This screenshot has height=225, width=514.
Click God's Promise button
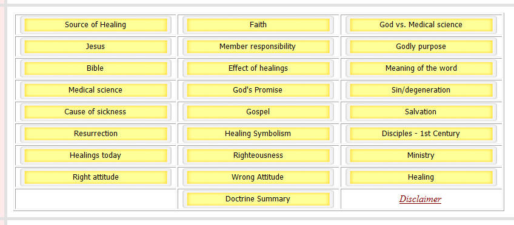(258, 90)
